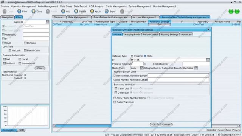The width and height of the screenshot is (242, 136).
Task: Click the right green status indicator
Action: point(237,11)
